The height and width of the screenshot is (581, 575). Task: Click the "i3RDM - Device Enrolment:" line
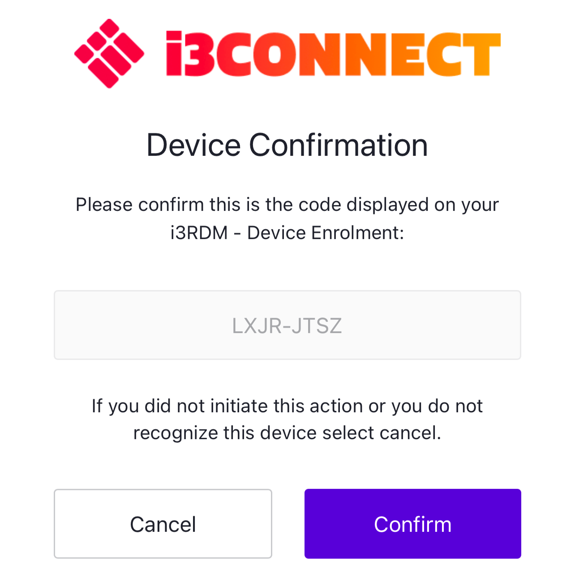(x=287, y=233)
